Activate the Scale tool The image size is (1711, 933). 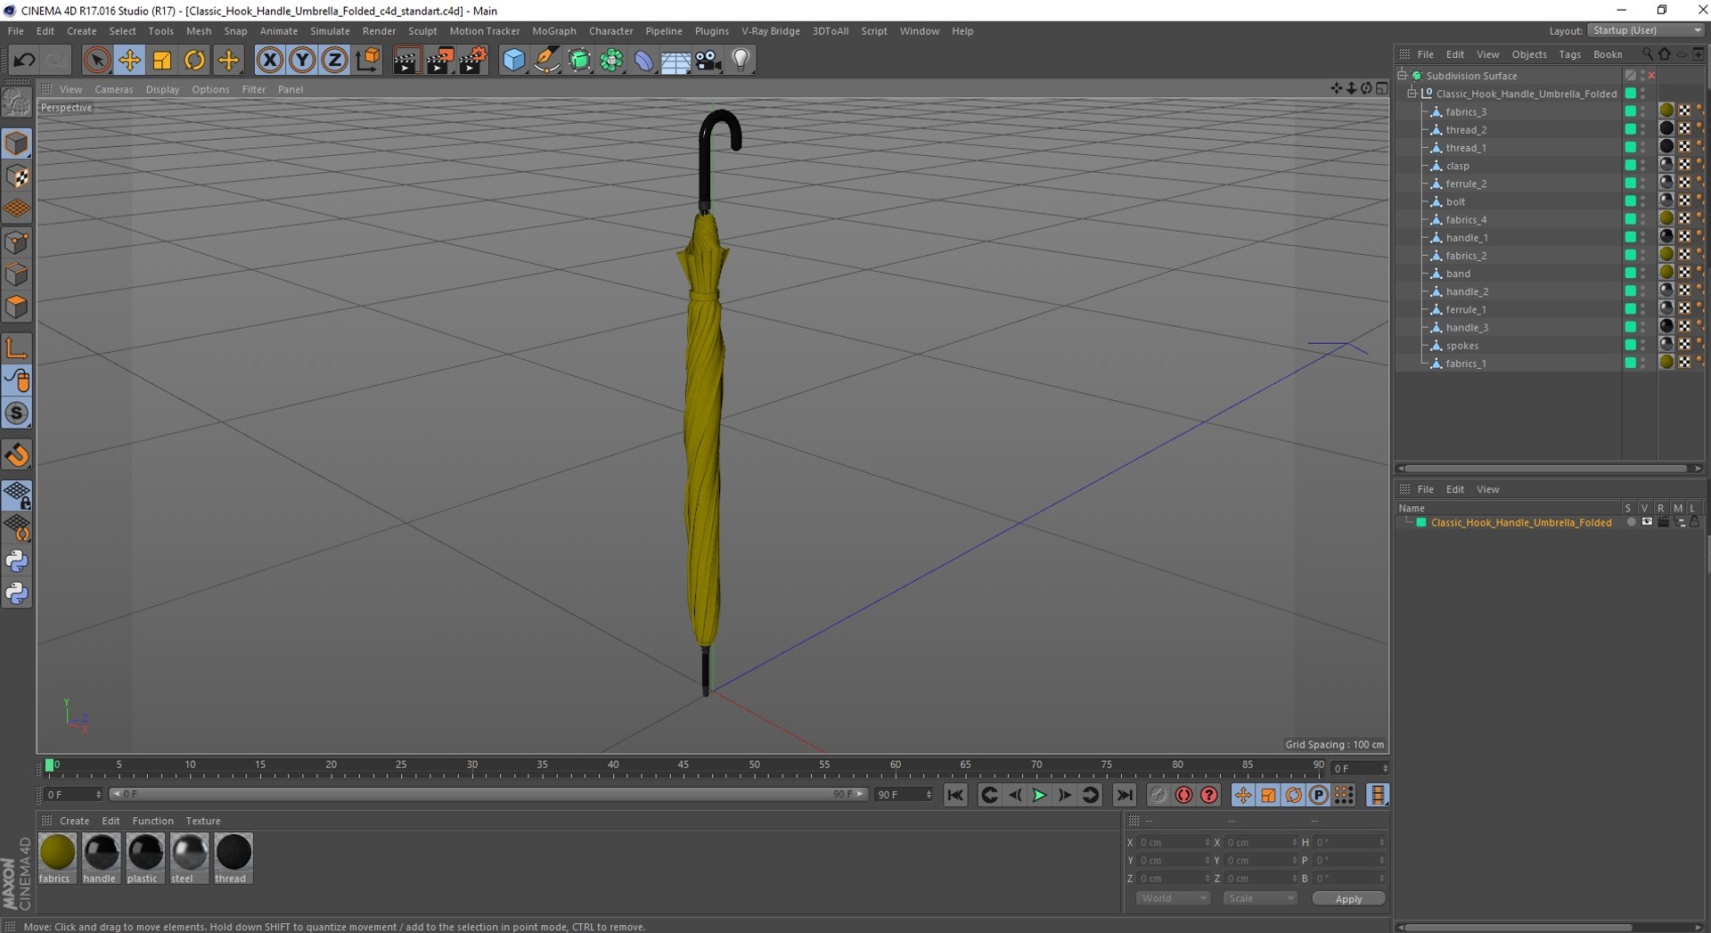[x=162, y=60]
